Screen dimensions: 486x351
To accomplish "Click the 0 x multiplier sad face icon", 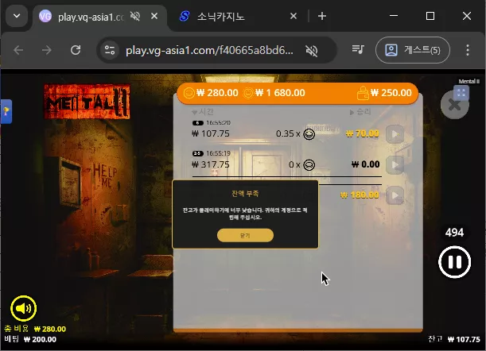I will [309, 164].
